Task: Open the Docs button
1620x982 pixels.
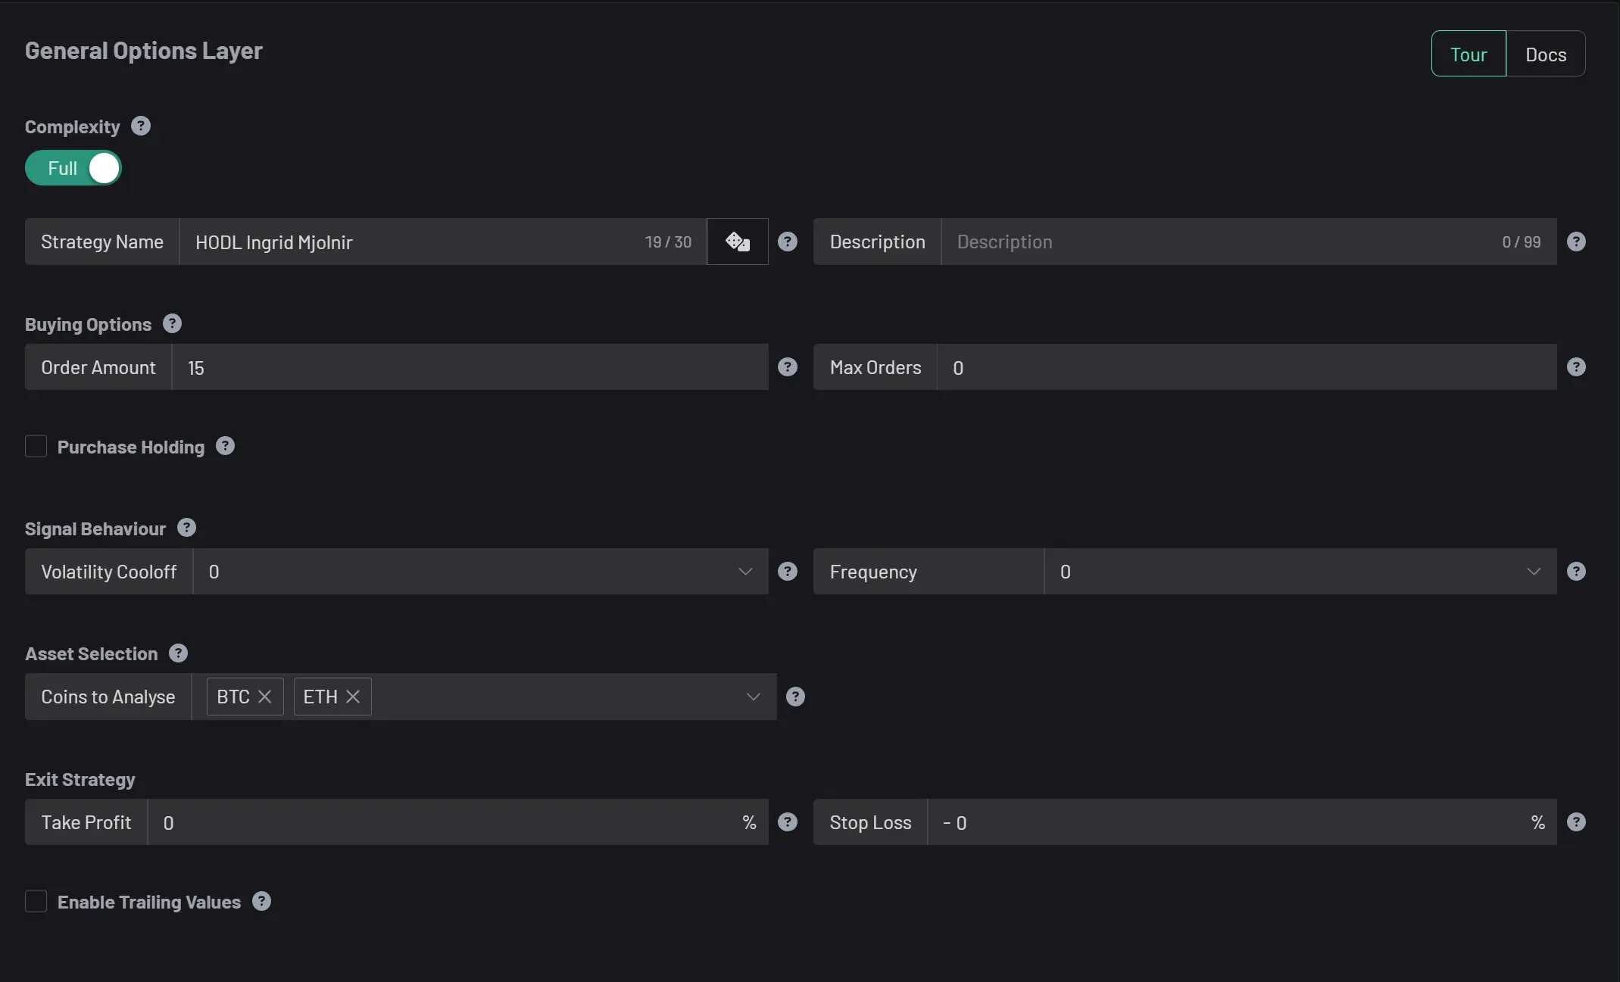Action: [1546, 54]
